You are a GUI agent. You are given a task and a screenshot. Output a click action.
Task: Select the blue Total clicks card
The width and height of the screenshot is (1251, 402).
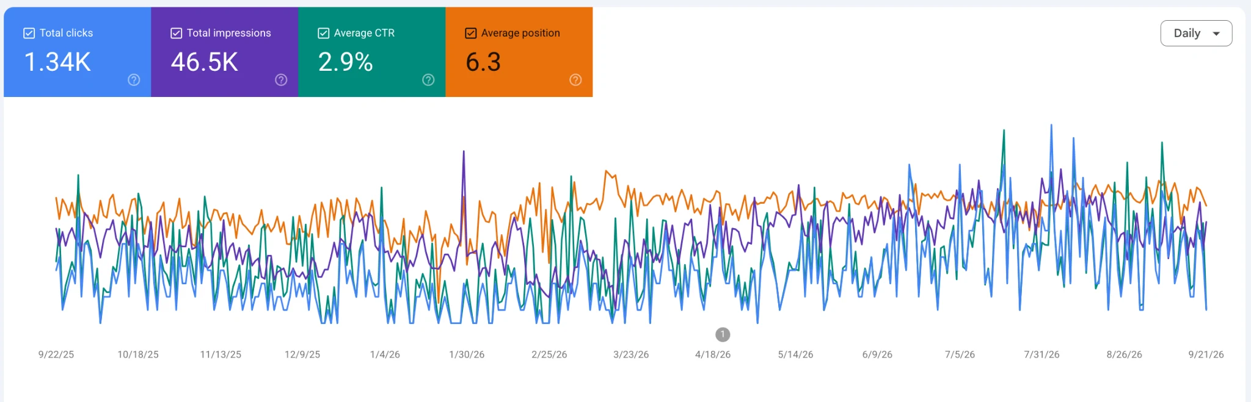(78, 52)
